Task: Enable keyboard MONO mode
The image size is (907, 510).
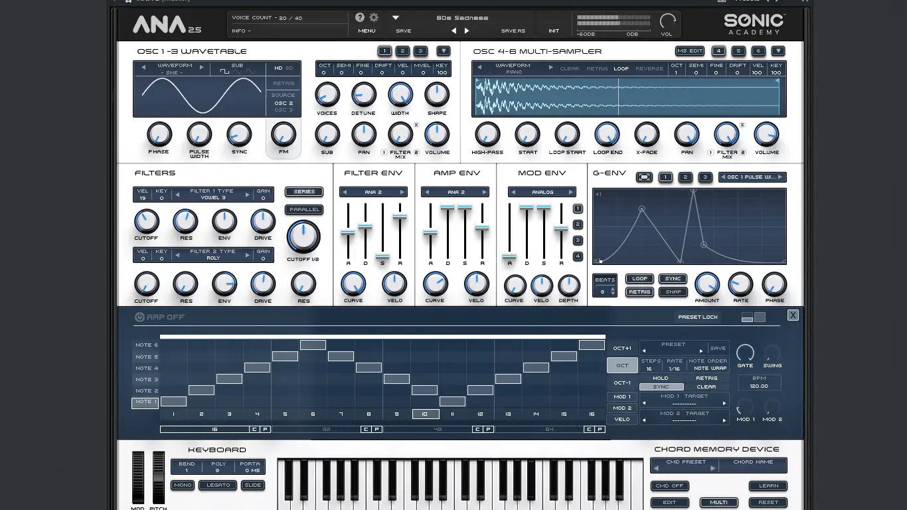Action: [183, 485]
